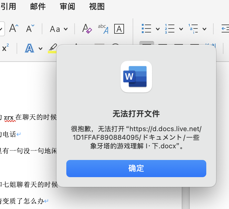Click the document line containing 七姐聊着天的时候
Screen dimensions: 229x209
pyautogui.click(x=29, y=184)
